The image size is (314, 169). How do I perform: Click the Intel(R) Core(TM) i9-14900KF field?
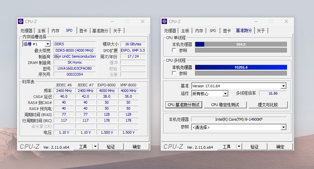[239, 119]
